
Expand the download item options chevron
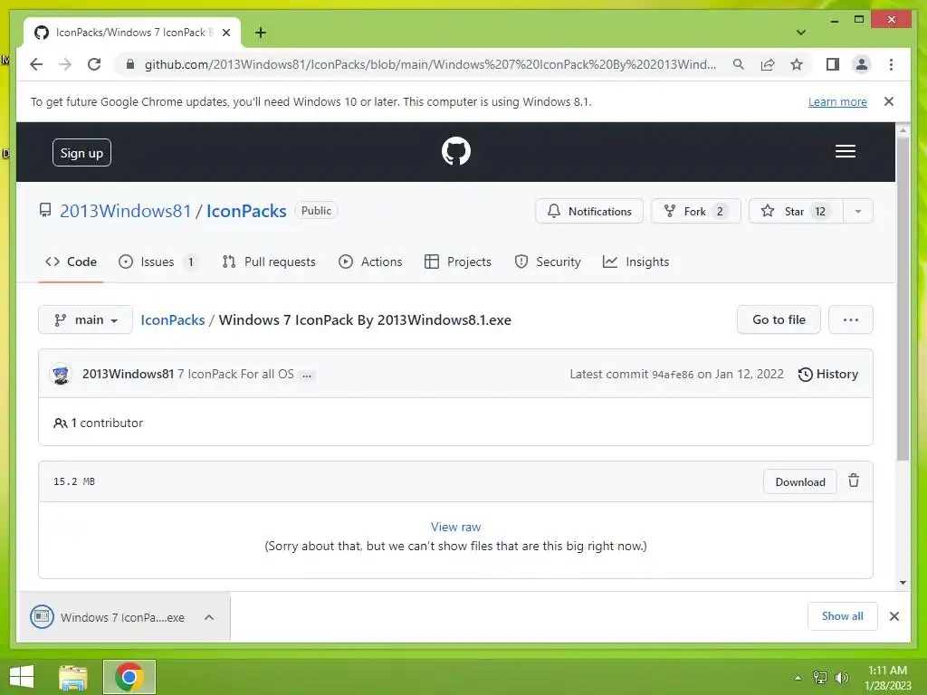click(x=209, y=617)
